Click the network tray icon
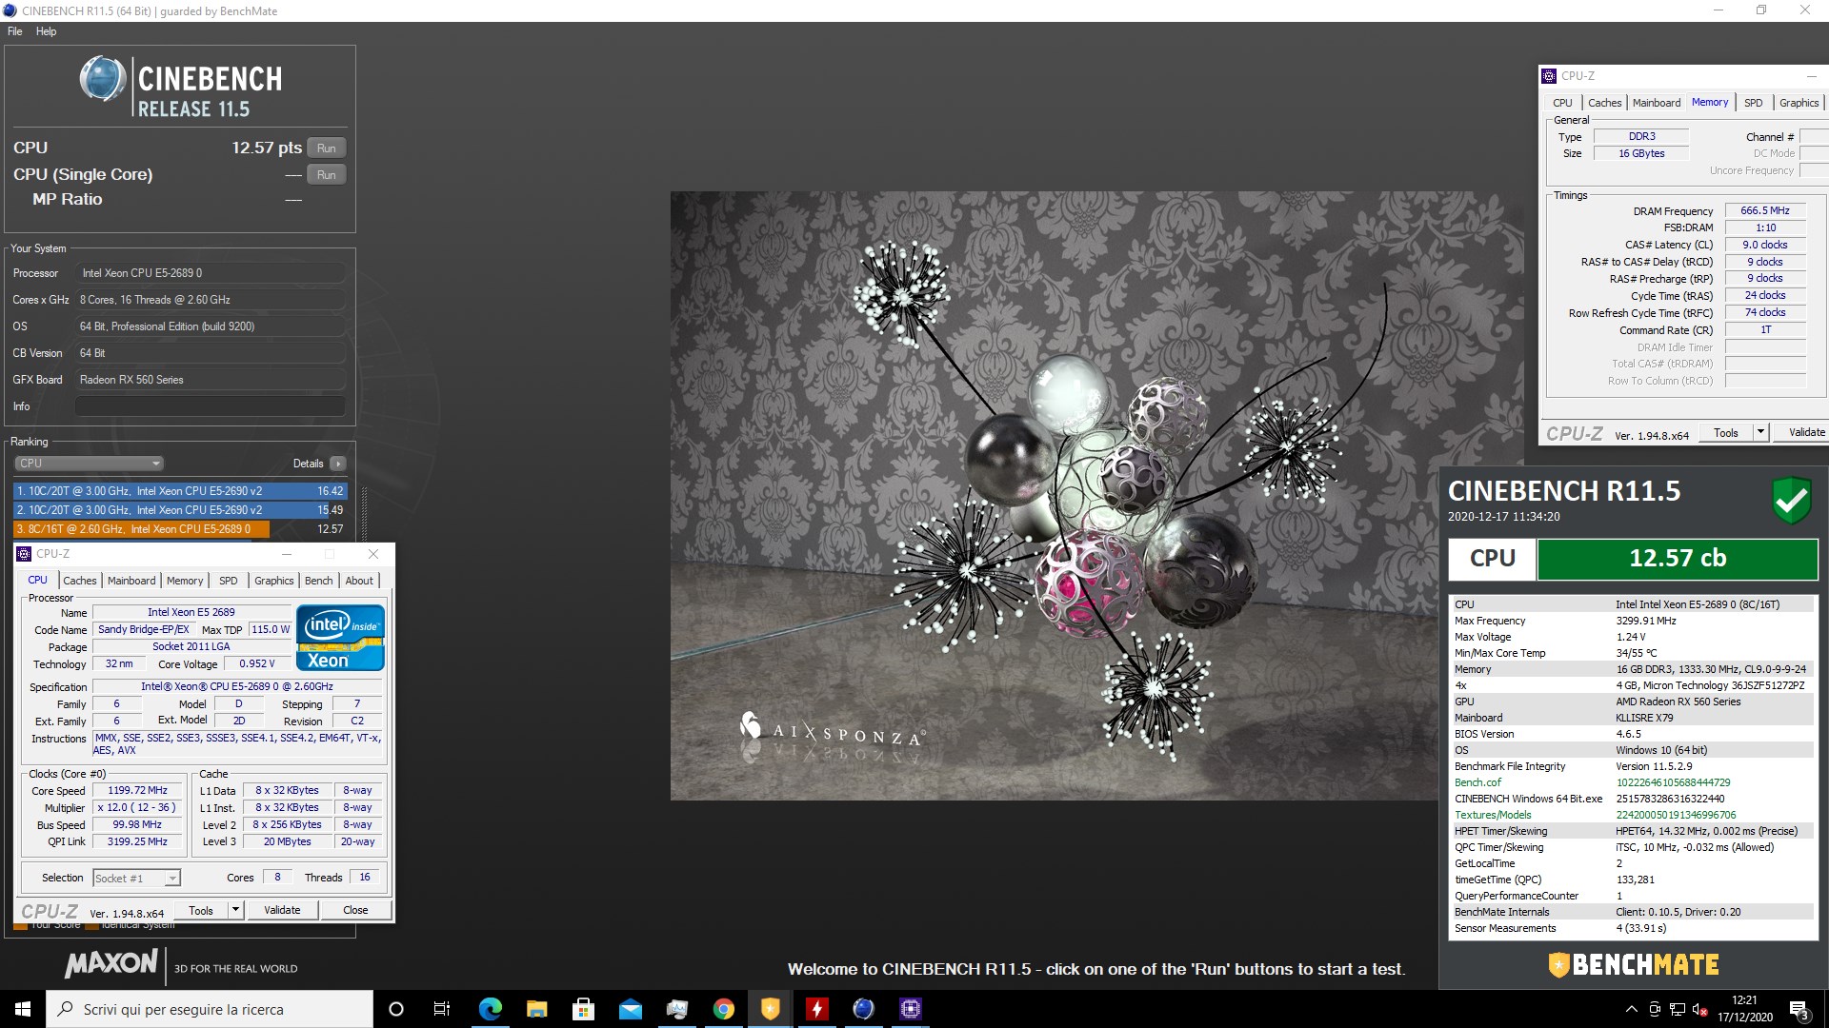 pos(1677,1009)
